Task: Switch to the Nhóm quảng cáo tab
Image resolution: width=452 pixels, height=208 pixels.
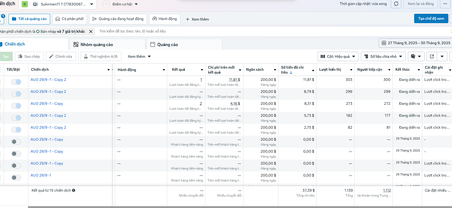Action: 97,44
